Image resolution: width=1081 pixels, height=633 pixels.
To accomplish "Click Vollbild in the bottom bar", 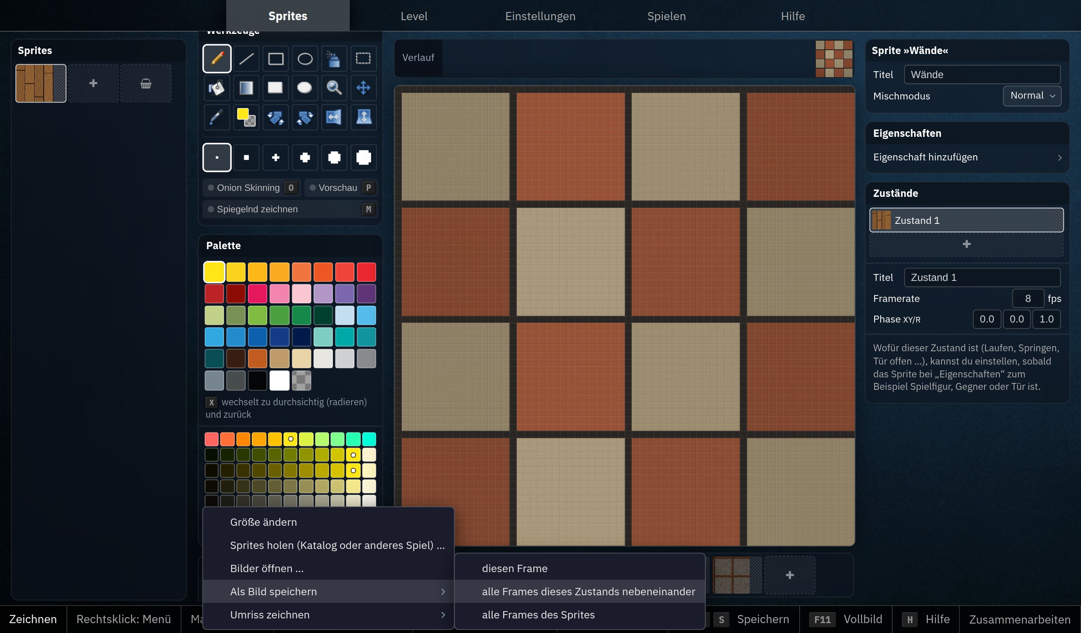I will pos(845,619).
